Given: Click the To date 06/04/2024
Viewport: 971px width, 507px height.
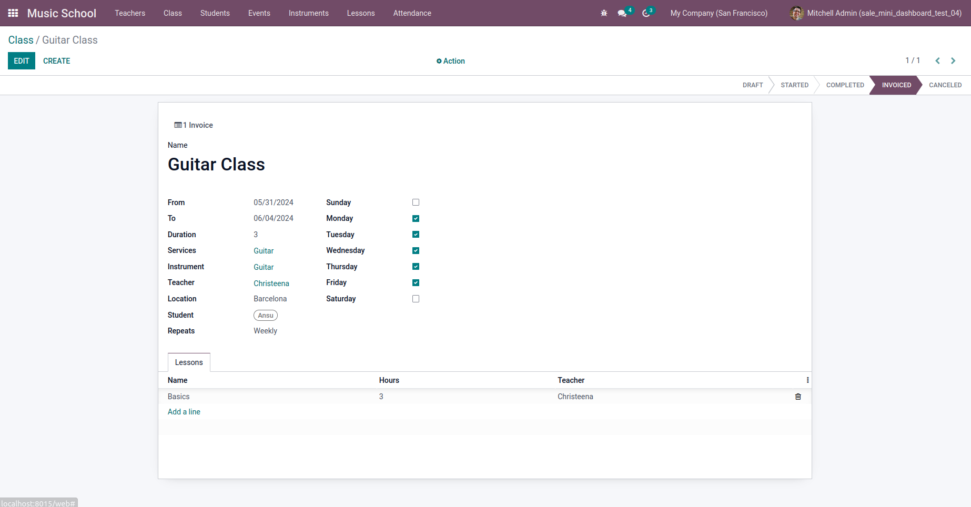Looking at the screenshot, I should [x=274, y=218].
